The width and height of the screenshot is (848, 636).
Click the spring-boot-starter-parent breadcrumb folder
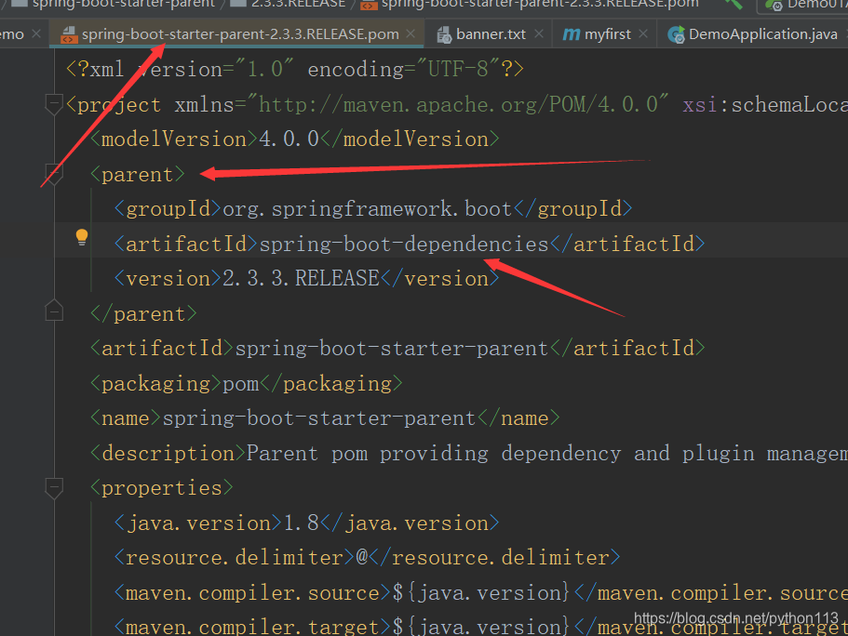click(x=114, y=5)
